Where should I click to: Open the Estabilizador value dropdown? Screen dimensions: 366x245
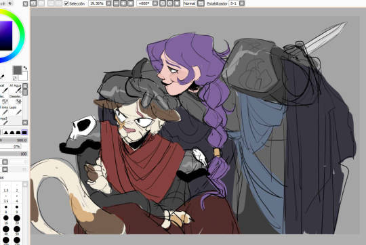point(242,3)
